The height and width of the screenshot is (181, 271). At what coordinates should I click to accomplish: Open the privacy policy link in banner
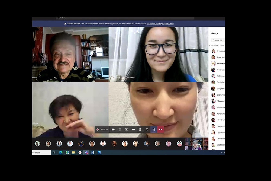click(x=160, y=24)
